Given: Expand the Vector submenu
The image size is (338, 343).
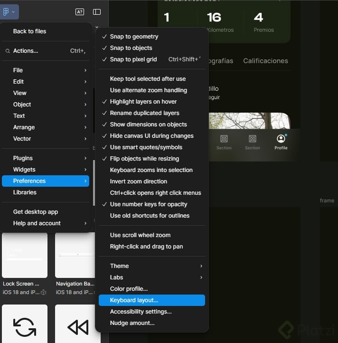Looking at the screenshot, I should point(46,138).
